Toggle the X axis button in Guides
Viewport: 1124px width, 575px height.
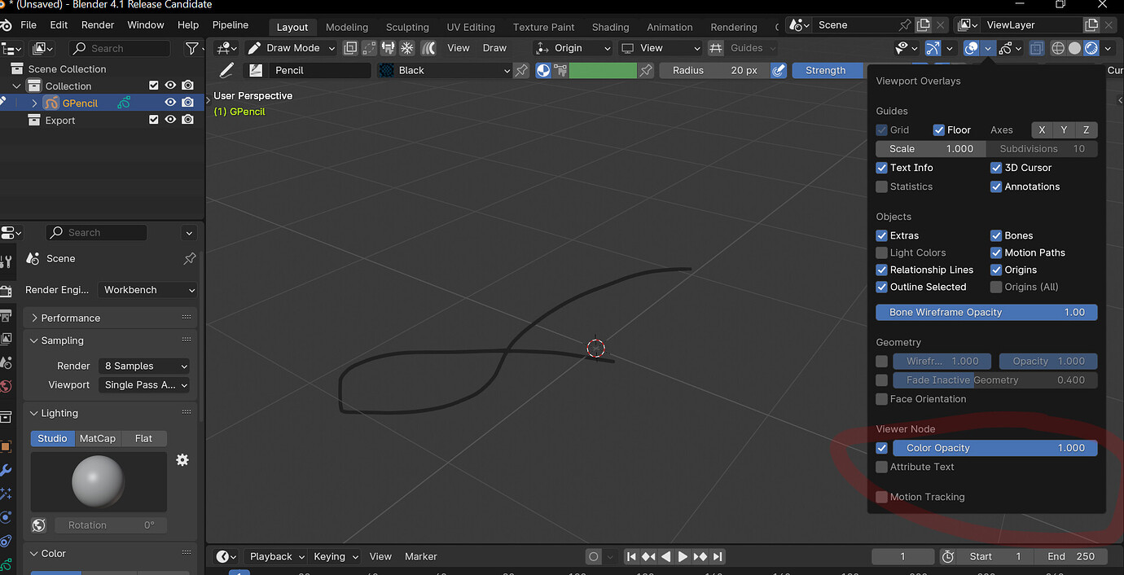pyautogui.click(x=1042, y=129)
